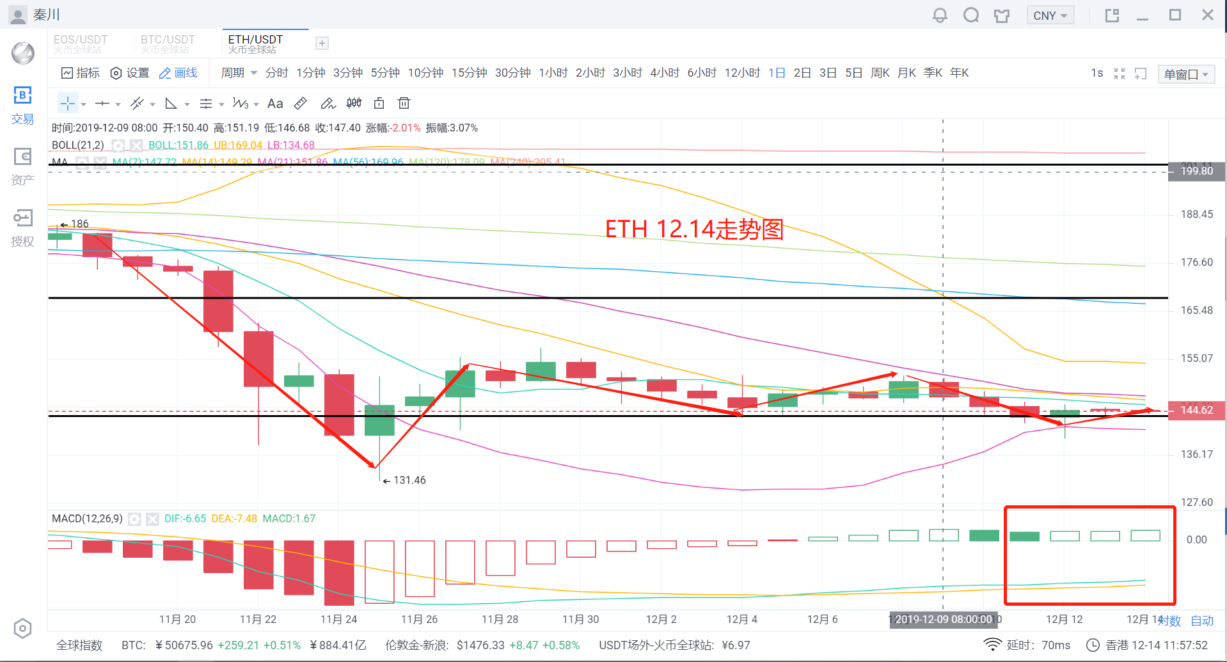Select the Elliott wave marking tool
The image size is (1227, 662).
[241, 103]
